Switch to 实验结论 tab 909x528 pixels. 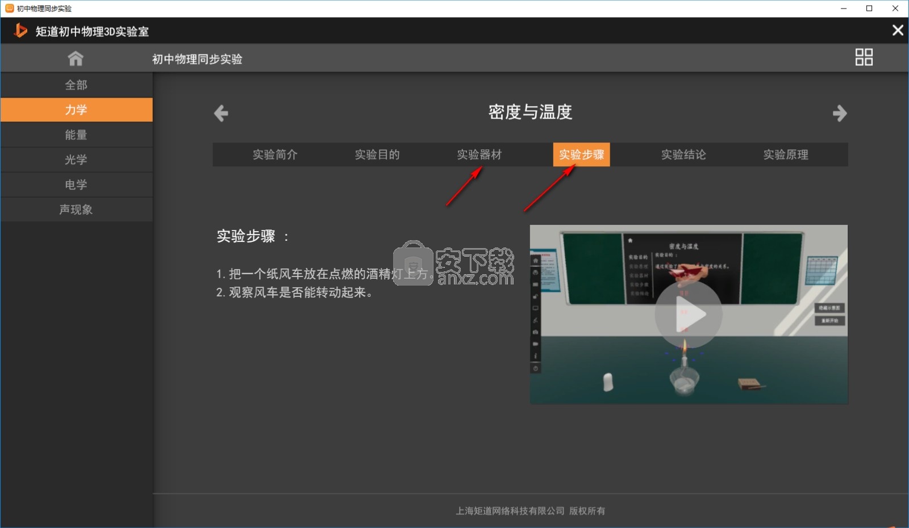click(x=683, y=154)
